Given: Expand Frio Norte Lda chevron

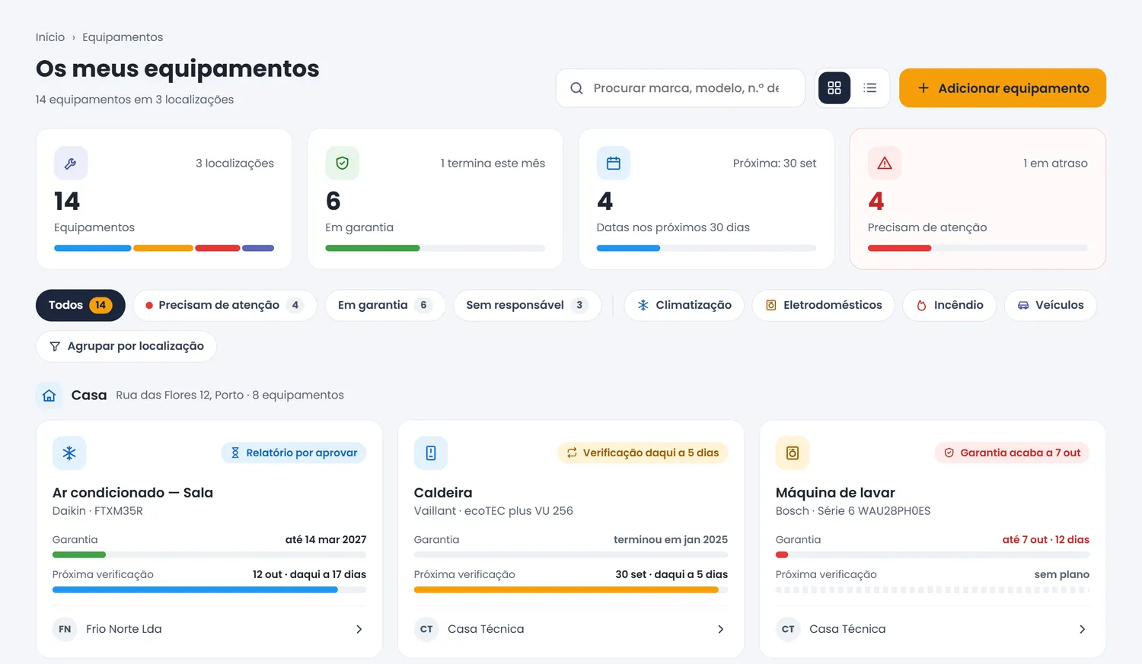Looking at the screenshot, I should coord(359,629).
